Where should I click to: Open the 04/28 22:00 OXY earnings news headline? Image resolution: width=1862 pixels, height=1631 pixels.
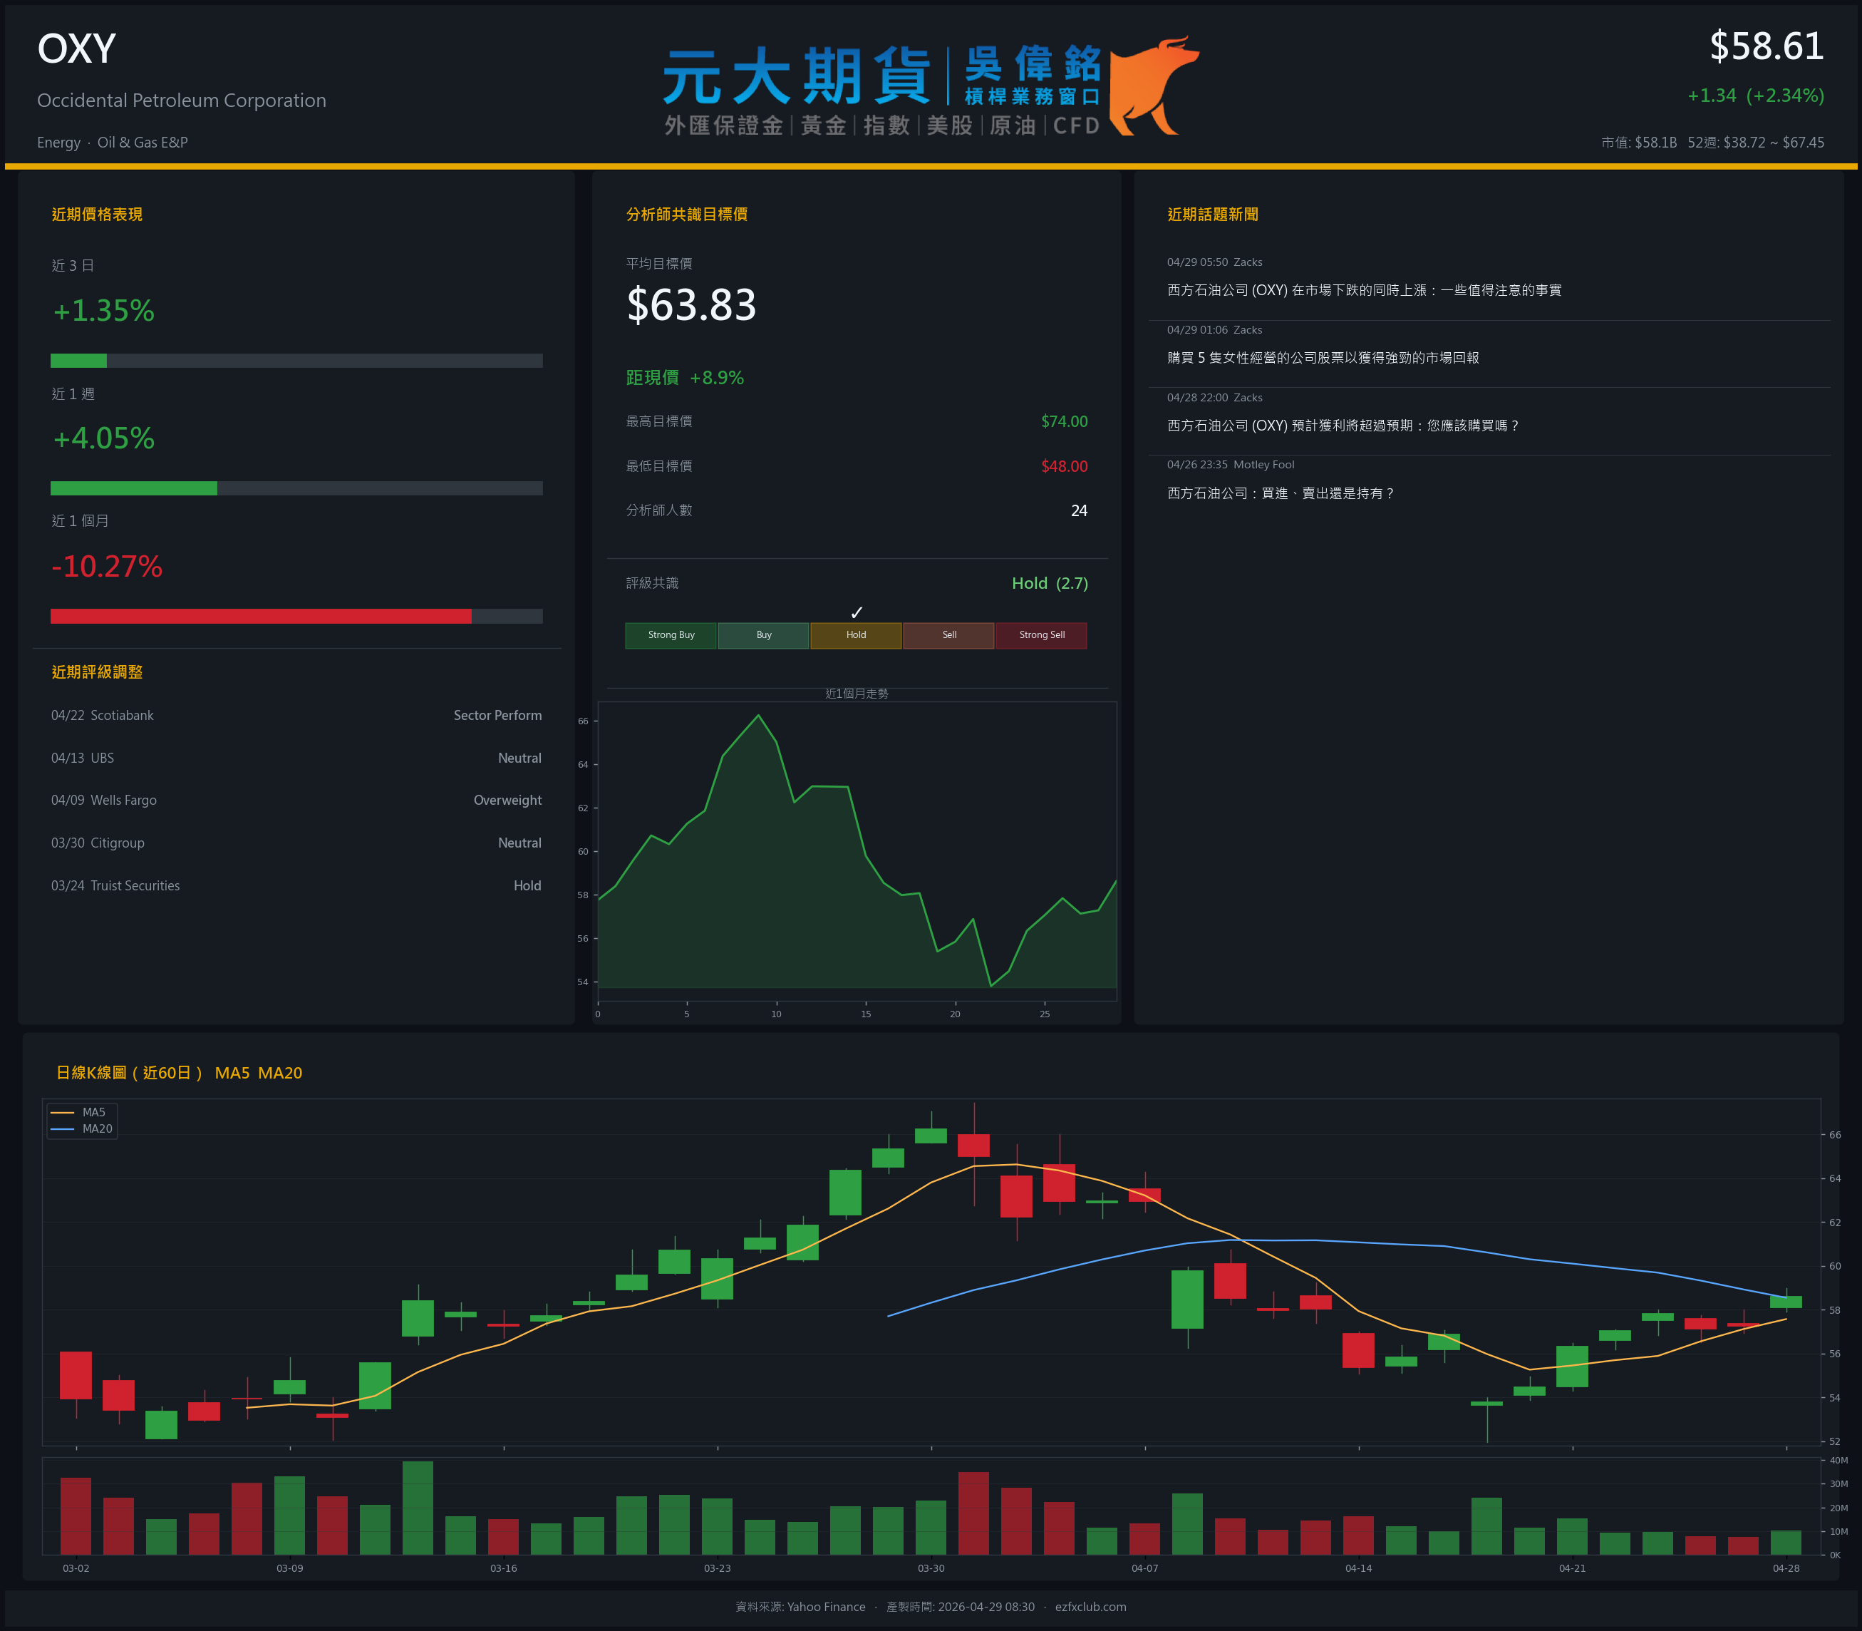pyautogui.click(x=1343, y=425)
